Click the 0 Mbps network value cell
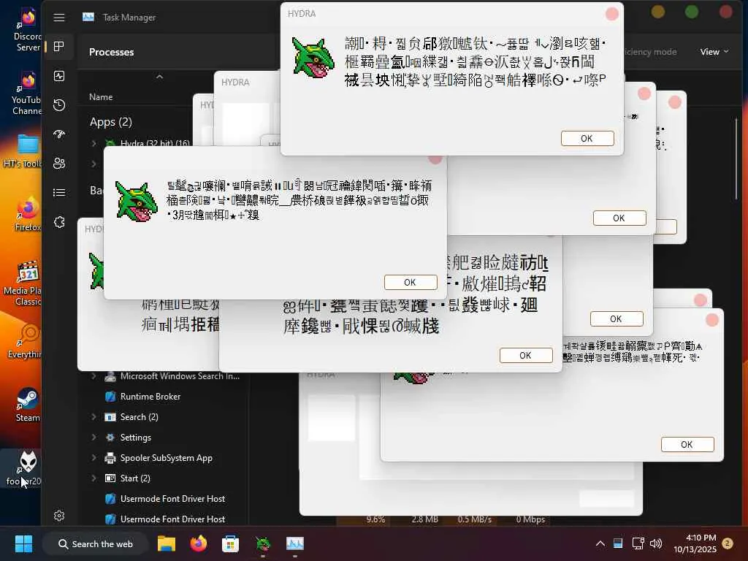This screenshot has height=561, width=748. pyautogui.click(x=530, y=519)
